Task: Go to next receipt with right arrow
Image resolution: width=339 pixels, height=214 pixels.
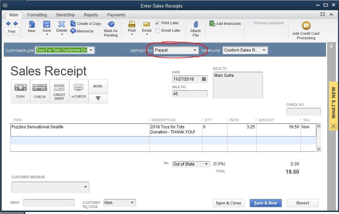Action: [16, 24]
